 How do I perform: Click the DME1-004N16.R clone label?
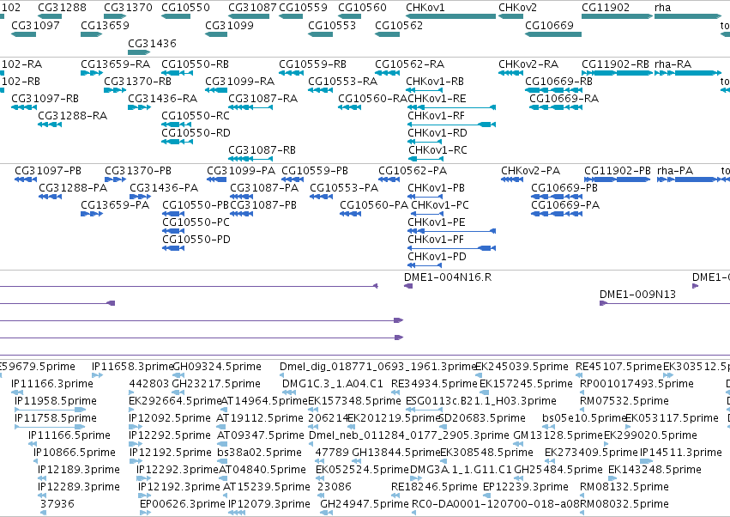point(448,277)
